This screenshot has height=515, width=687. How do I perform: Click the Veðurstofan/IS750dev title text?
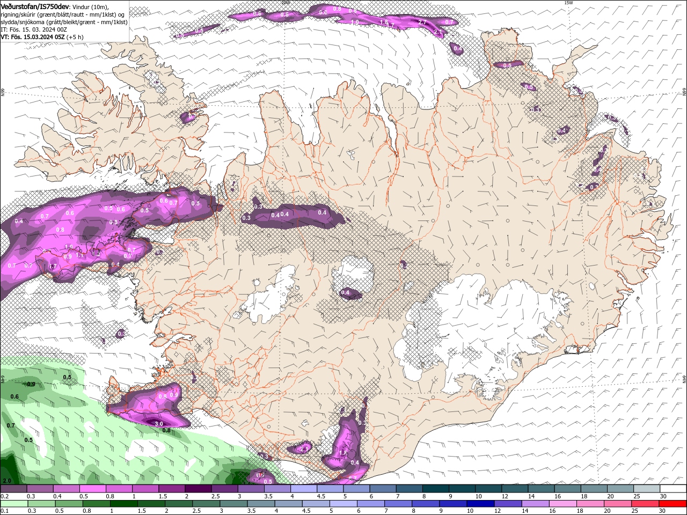click(35, 6)
